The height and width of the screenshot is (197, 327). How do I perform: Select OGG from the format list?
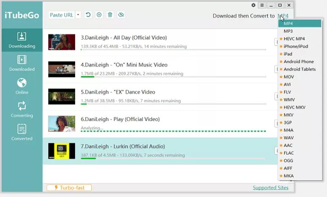[x=300, y=161]
